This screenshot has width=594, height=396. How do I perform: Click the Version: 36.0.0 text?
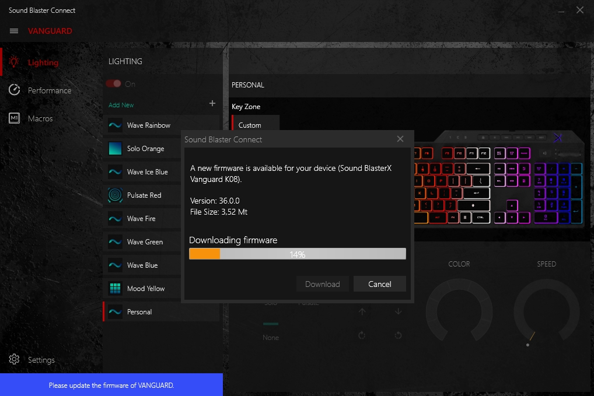point(215,201)
